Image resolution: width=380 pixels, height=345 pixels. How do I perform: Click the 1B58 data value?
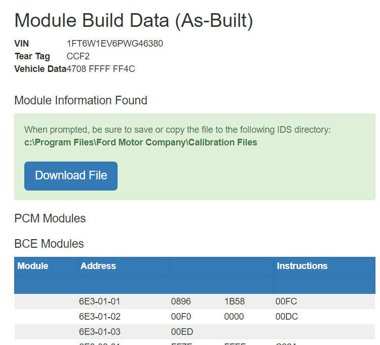coord(234,301)
